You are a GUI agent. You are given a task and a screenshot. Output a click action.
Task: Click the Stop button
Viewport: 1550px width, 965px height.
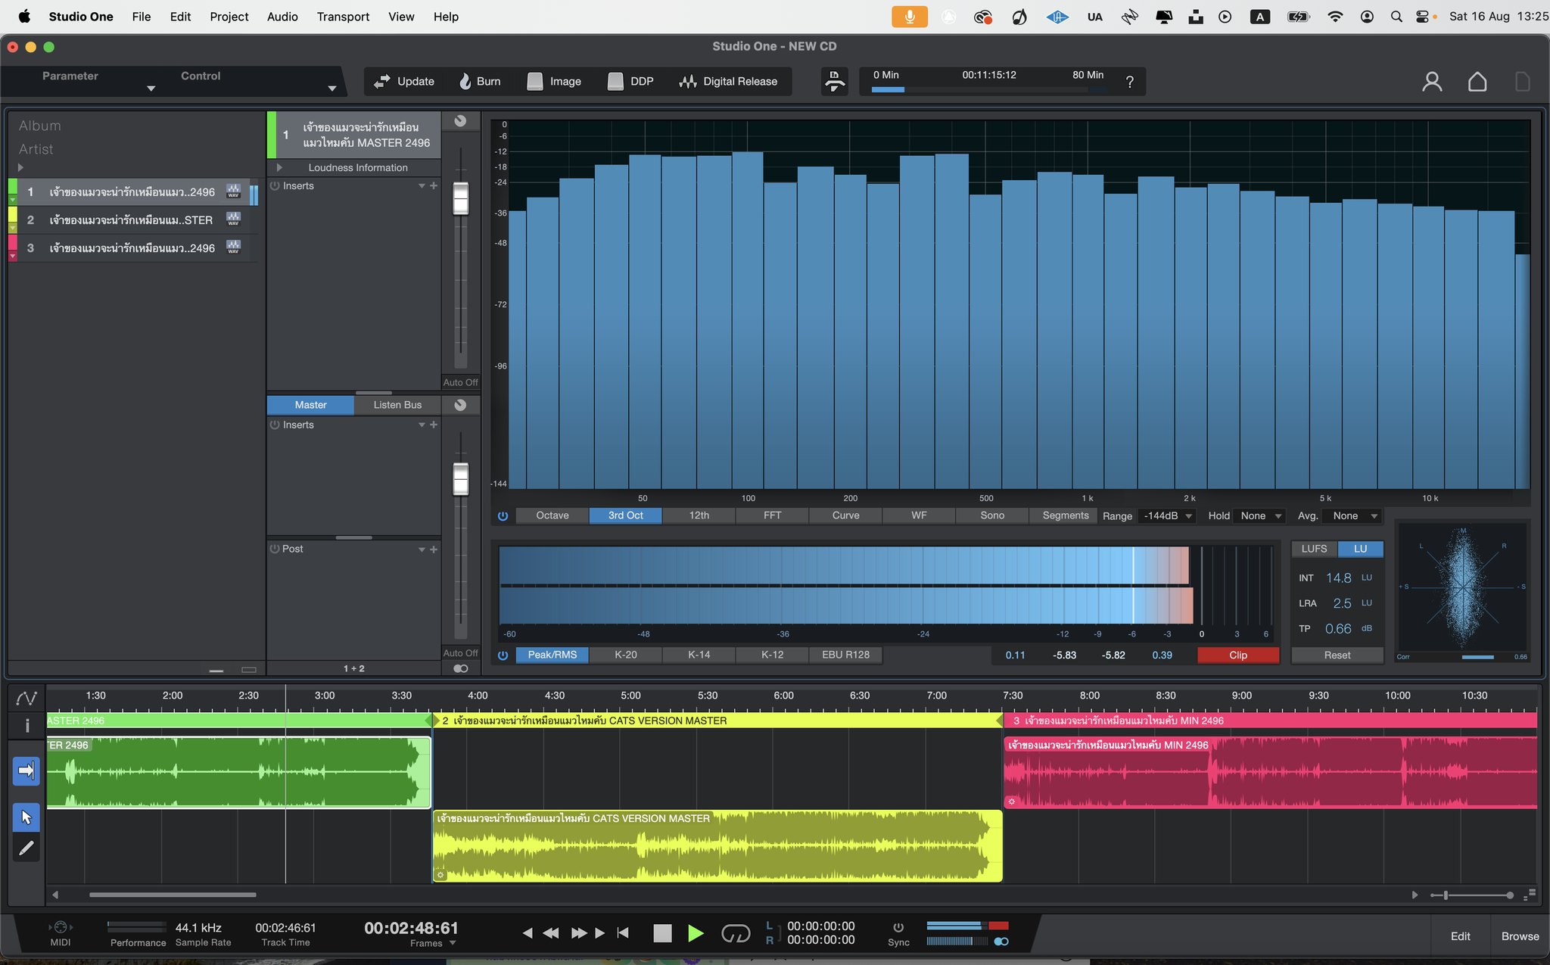[662, 933]
